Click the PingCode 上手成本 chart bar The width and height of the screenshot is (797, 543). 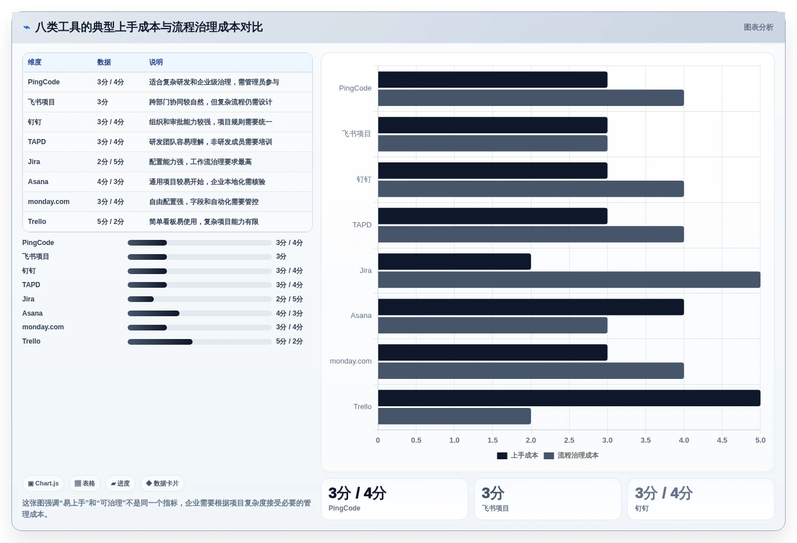coord(493,80)
